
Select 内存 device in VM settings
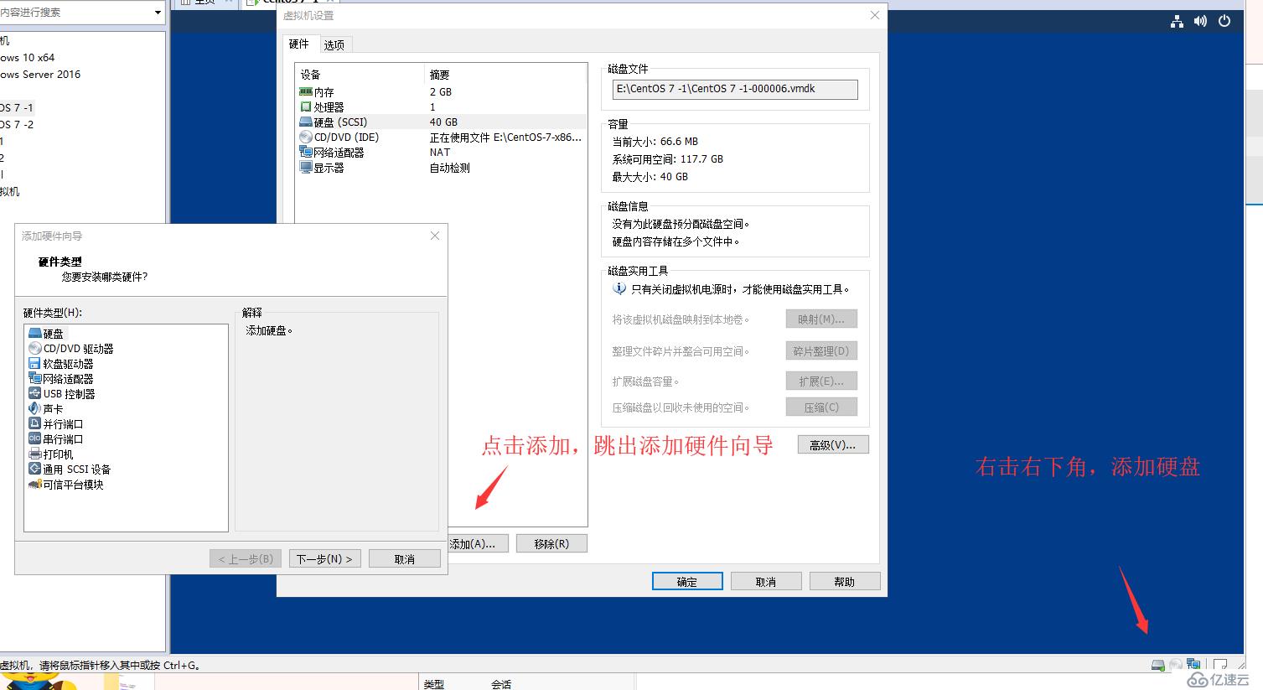point(317,92)
